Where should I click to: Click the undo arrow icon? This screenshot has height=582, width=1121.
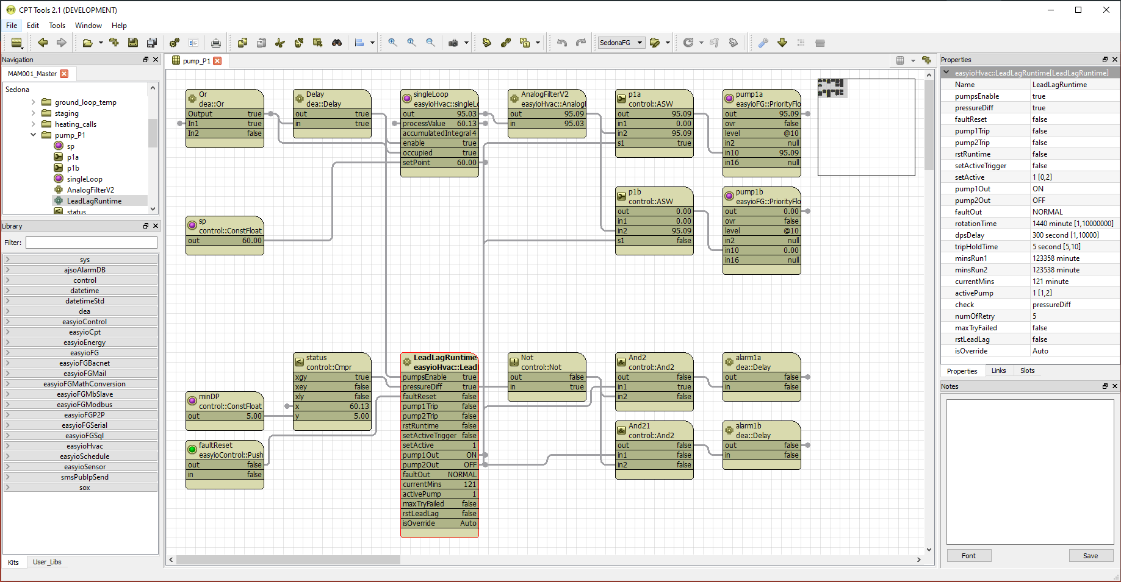(x=562, y=43)
